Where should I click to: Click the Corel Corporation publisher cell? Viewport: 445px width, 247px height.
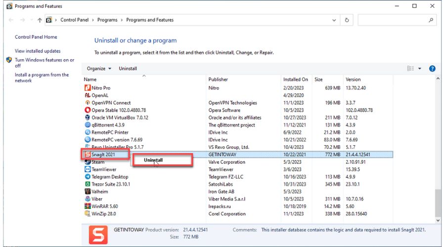click(x=227, y=213)
